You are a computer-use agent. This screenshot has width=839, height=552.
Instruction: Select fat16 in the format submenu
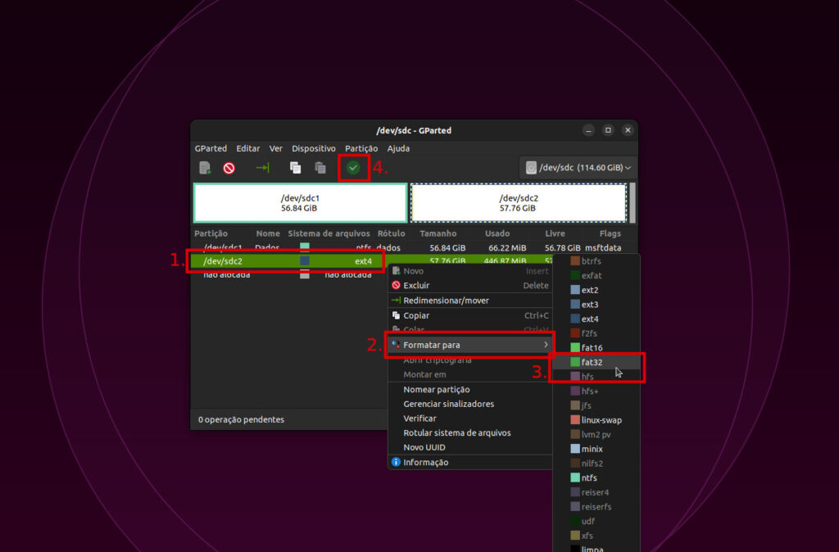[x=596, y=348]
